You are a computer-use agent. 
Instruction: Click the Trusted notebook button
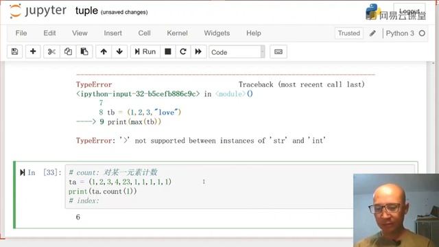349,33
